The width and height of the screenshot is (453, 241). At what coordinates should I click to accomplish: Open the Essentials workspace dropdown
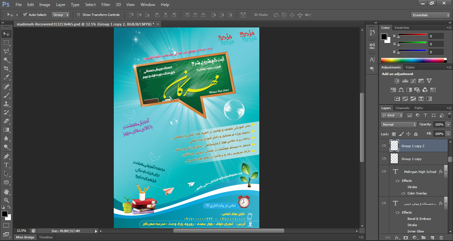pos(430,15)
